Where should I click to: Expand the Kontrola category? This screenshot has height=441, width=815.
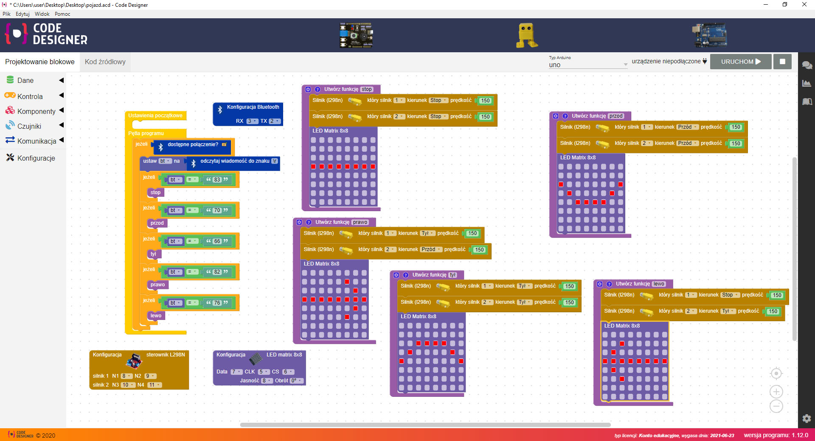coord(30,96)
